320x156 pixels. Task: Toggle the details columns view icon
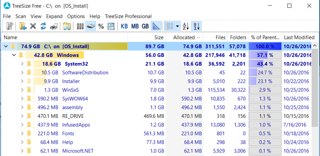(169, 26)
